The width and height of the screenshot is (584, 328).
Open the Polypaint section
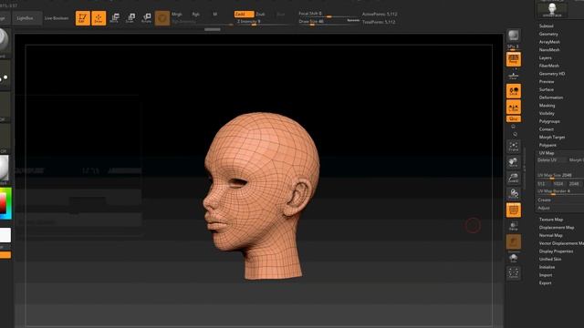(547, 145)
